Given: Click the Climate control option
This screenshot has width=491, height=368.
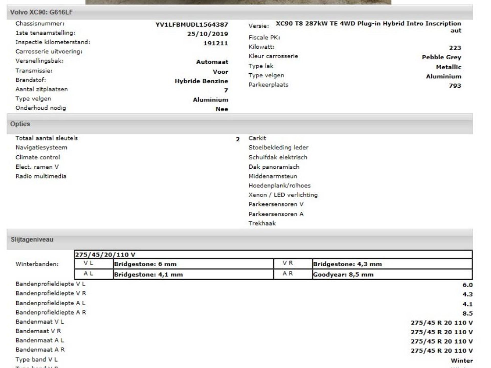Looking at the screenshot, I should (x=38, y=157).
